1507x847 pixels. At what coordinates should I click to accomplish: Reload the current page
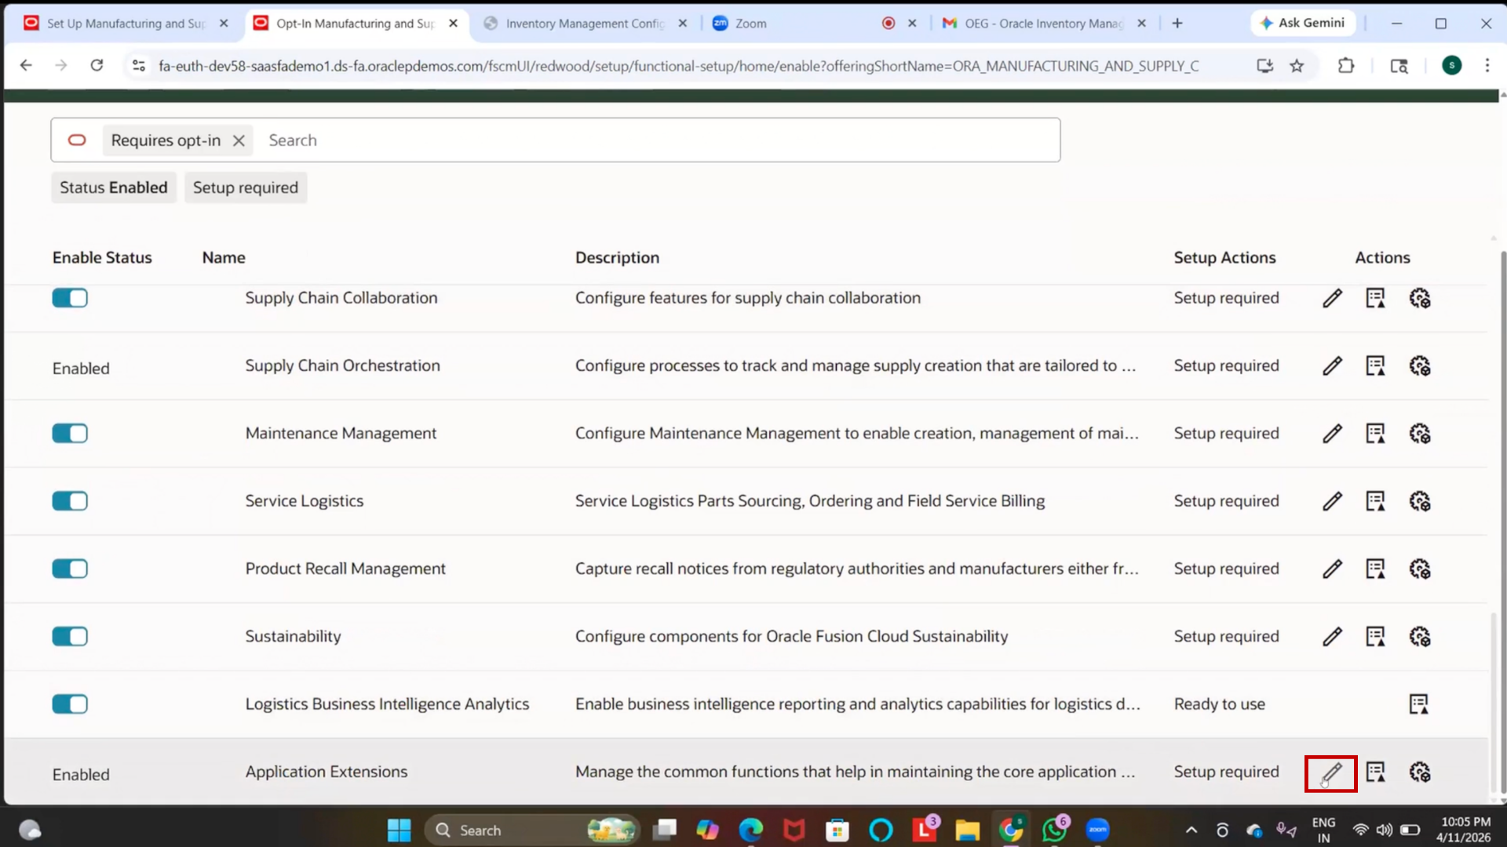point(97,66)
